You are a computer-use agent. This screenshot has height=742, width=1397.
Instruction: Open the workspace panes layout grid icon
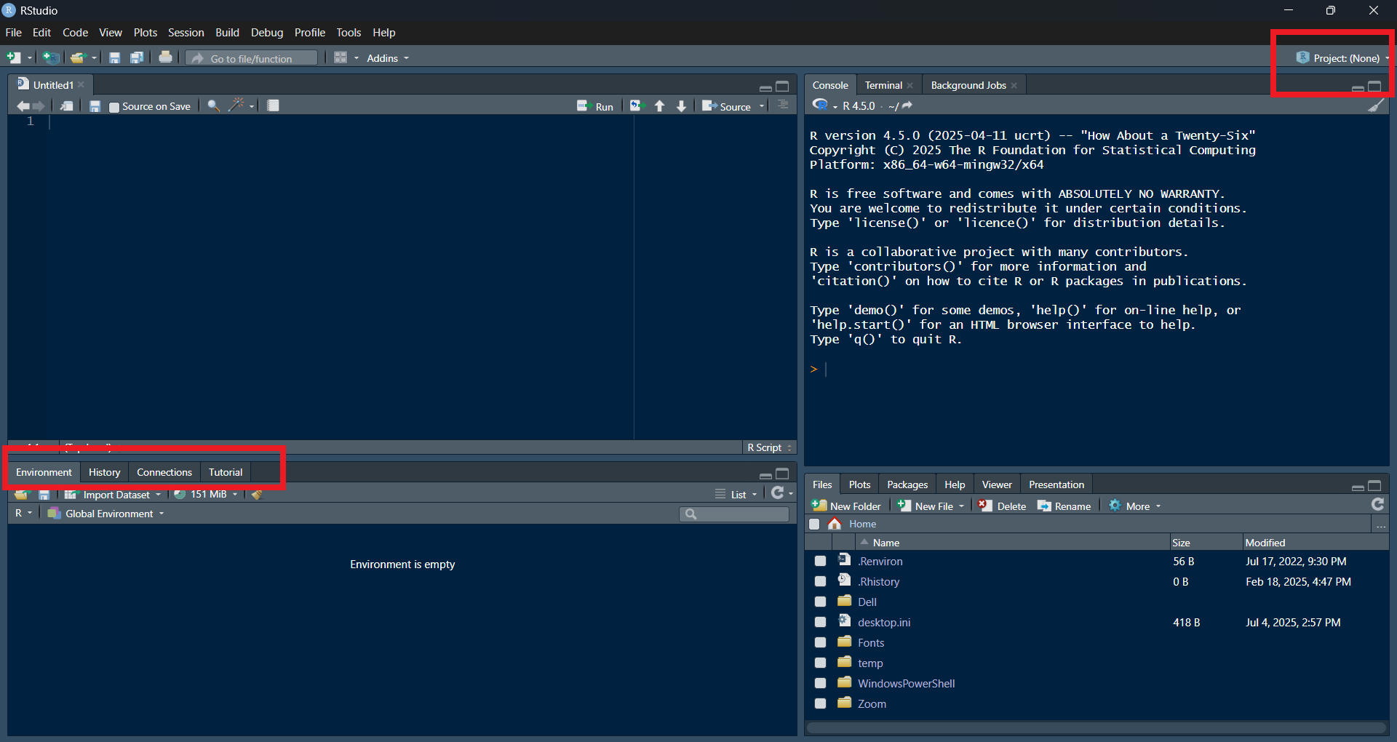pos(341,57)
